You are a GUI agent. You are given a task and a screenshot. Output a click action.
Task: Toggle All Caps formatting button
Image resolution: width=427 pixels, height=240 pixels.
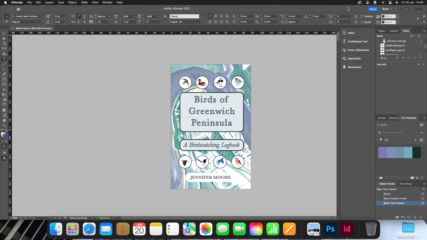pyautogui.click(x=73, y=16)
